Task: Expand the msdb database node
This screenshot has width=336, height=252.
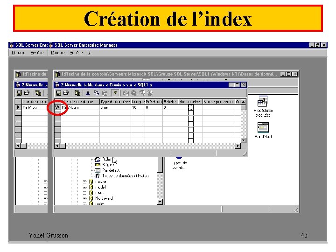Action: 84,193
